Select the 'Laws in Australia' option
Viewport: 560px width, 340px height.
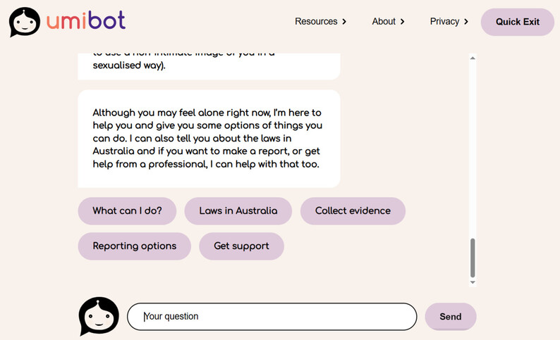(238, 211)
